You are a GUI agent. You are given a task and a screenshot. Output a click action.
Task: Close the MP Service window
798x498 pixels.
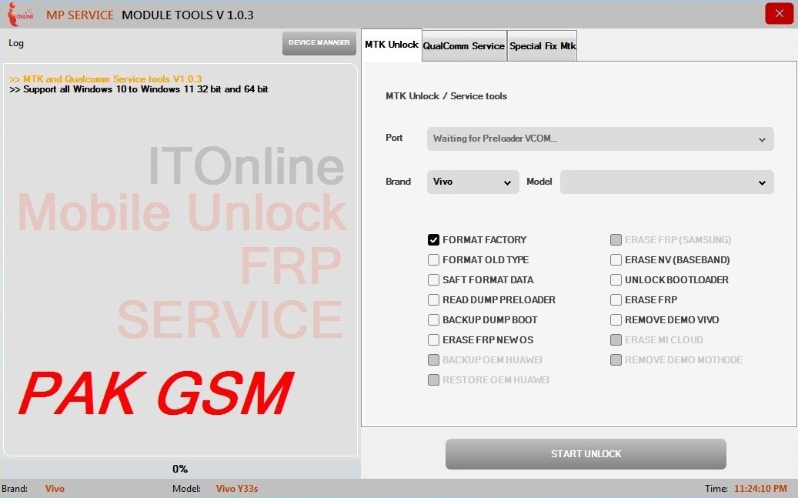click(x=780, y=13)
